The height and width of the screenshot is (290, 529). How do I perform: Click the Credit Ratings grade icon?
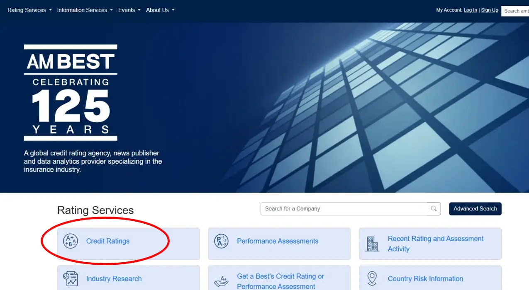71,241
